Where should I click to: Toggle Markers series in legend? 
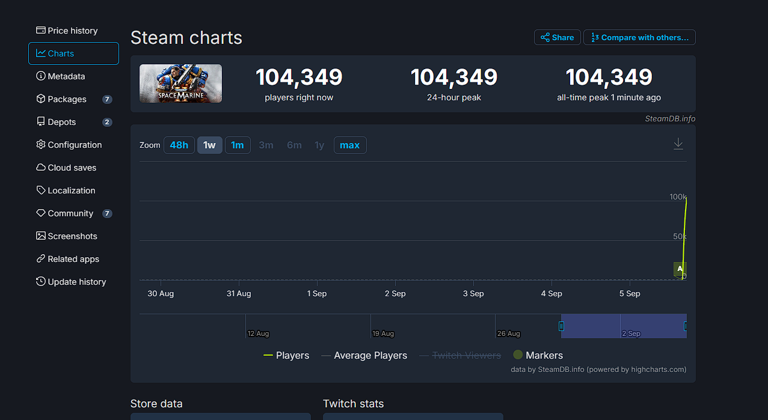tap(538, 355)
